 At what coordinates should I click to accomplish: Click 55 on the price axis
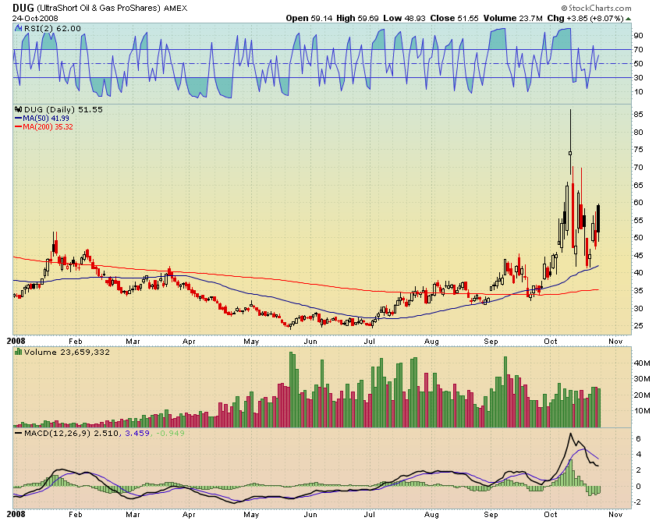(x=639, y=220)
